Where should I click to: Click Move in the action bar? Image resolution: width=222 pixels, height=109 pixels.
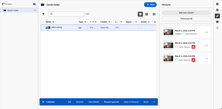coord(146,102)
